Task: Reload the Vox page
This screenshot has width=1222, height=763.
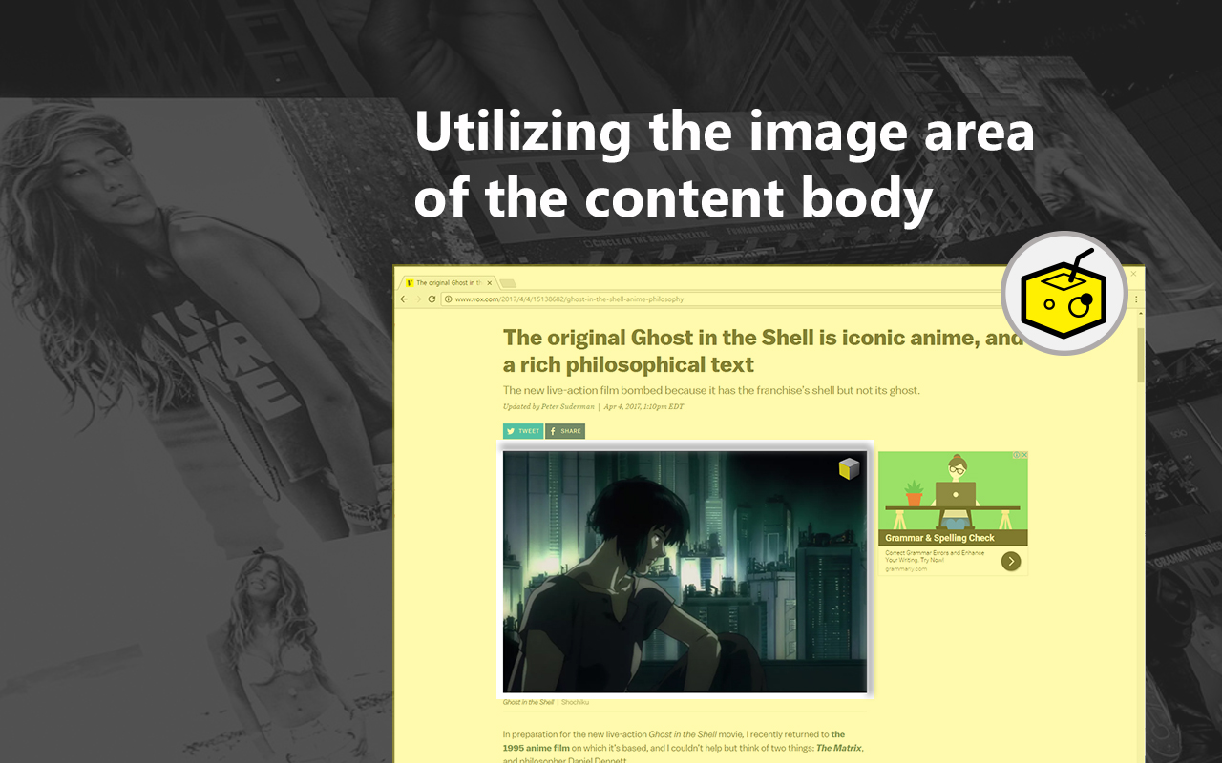Action: pos(432,299)
